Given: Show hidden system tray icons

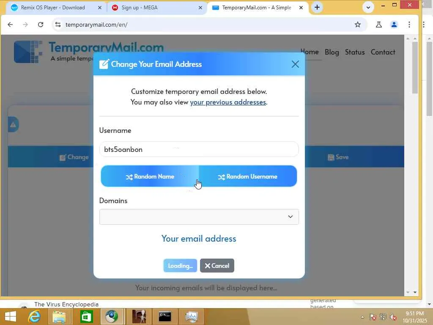Looking at the screenshot, I should [x=362, y=317].
